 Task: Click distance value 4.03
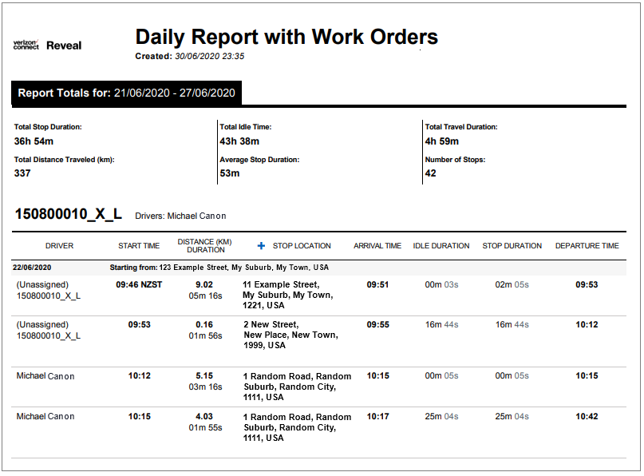[x=204, y=417]
